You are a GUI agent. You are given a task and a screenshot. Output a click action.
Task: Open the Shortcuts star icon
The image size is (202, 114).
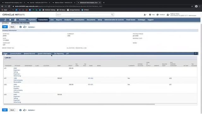tap(10, 20)
